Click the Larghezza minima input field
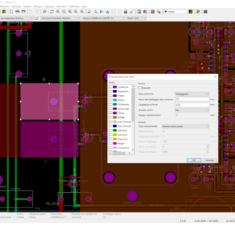The image size is (235, 226). (192, 104)
